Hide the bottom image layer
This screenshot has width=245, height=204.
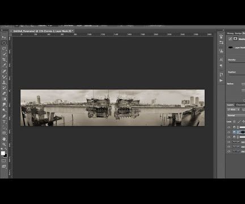(229, 151)
